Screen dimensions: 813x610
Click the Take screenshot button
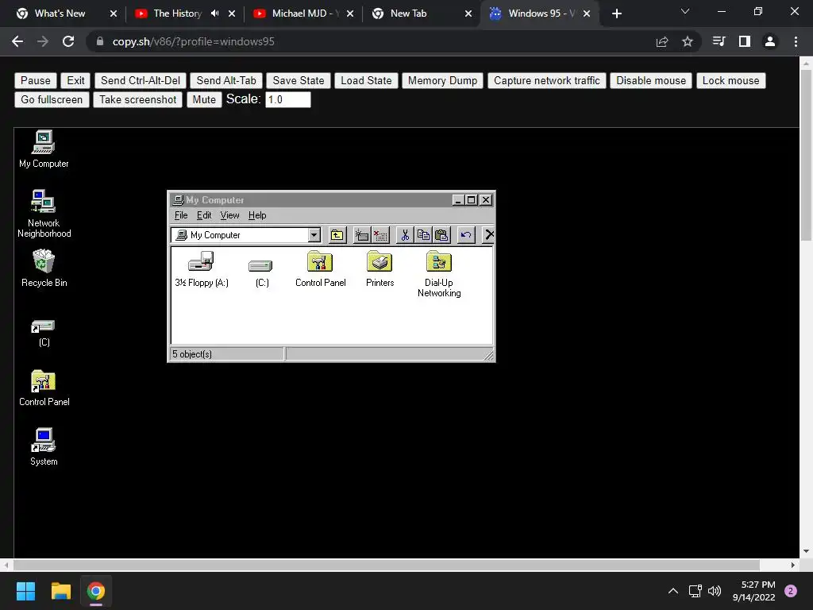click(138, 99)
